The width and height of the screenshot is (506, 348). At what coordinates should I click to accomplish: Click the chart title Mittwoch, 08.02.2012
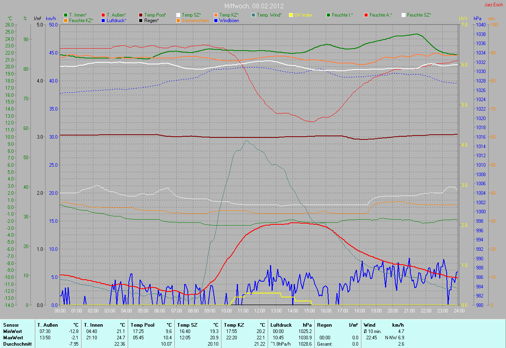tap(253, 6)
